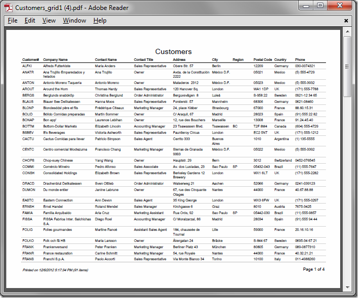358x298 pixels.
Task: Click company Consolidated Holdings
Action: click(x=60, y=173)
